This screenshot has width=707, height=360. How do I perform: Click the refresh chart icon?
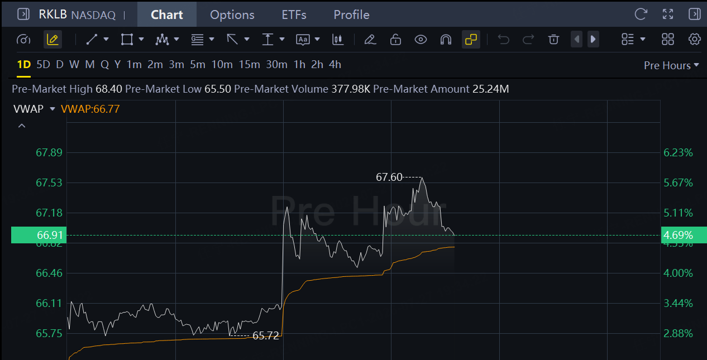641,15
